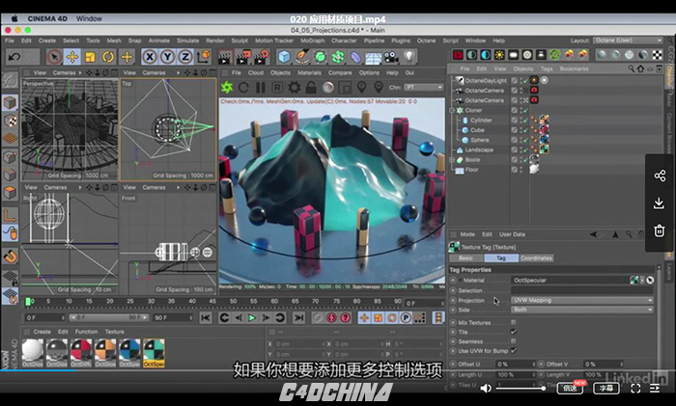The width and height of the screenshot is (676, 406).
Task: Click the Offset U value field
Action: [x=515, y=365]
